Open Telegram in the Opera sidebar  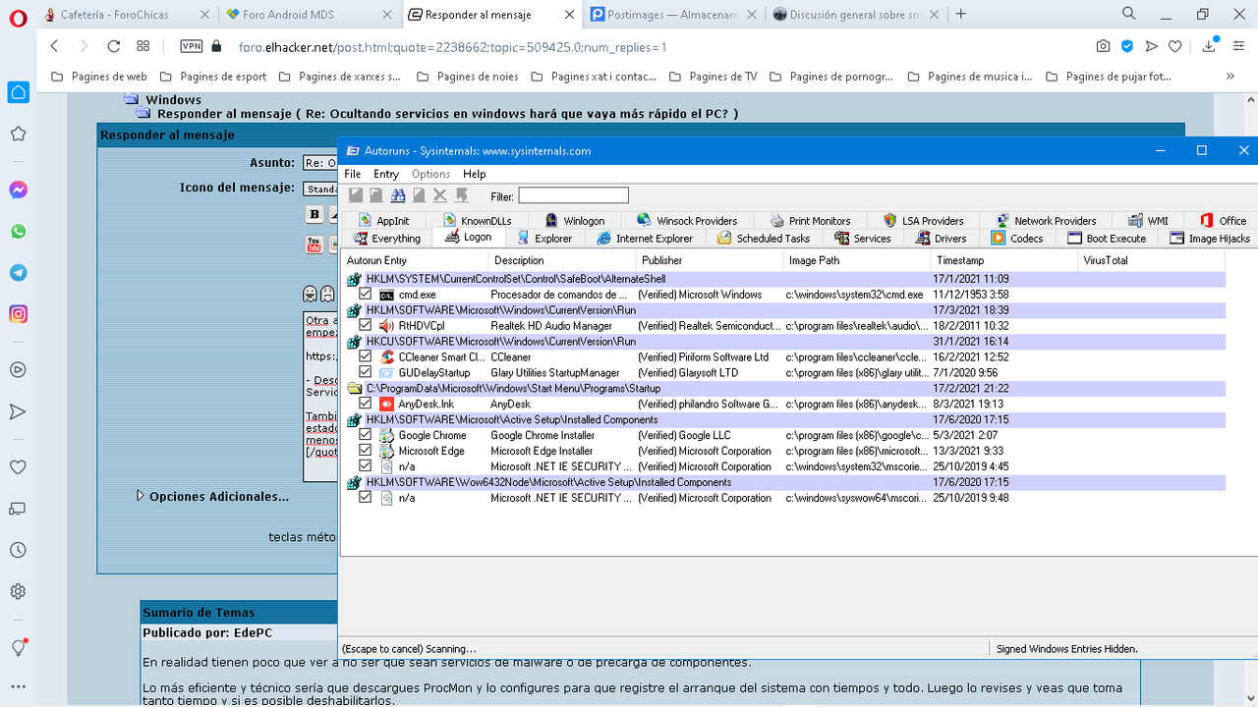(18, 273)
